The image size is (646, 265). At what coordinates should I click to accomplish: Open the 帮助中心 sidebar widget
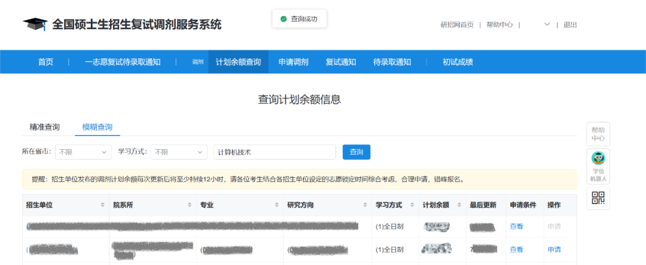click(598, 134)
